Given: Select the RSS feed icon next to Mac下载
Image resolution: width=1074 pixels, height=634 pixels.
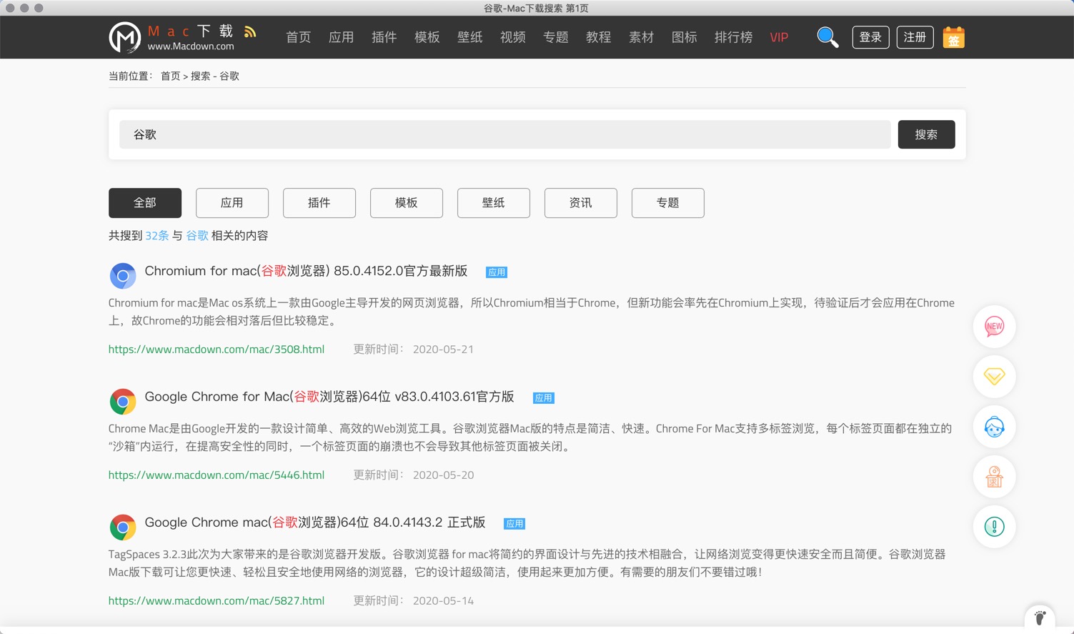Looking at the screenshot, I should (249, 31).
